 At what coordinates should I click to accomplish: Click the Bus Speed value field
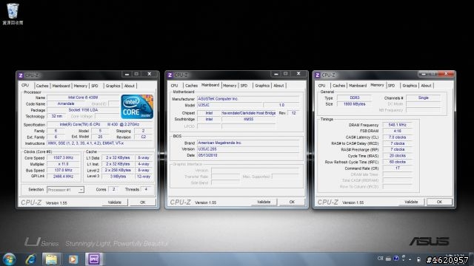point(63,170)
